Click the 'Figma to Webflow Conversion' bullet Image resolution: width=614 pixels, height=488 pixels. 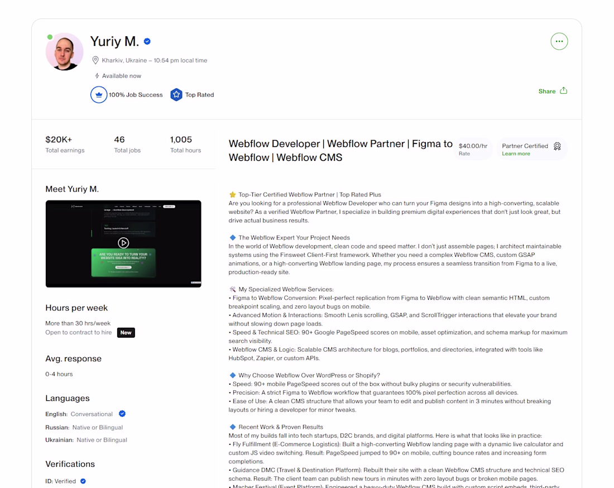(x=389, y=302)
